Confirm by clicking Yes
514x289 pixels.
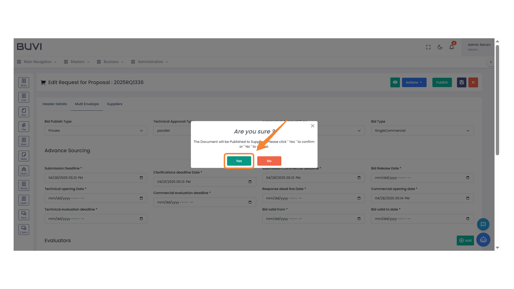click(239, 161)
